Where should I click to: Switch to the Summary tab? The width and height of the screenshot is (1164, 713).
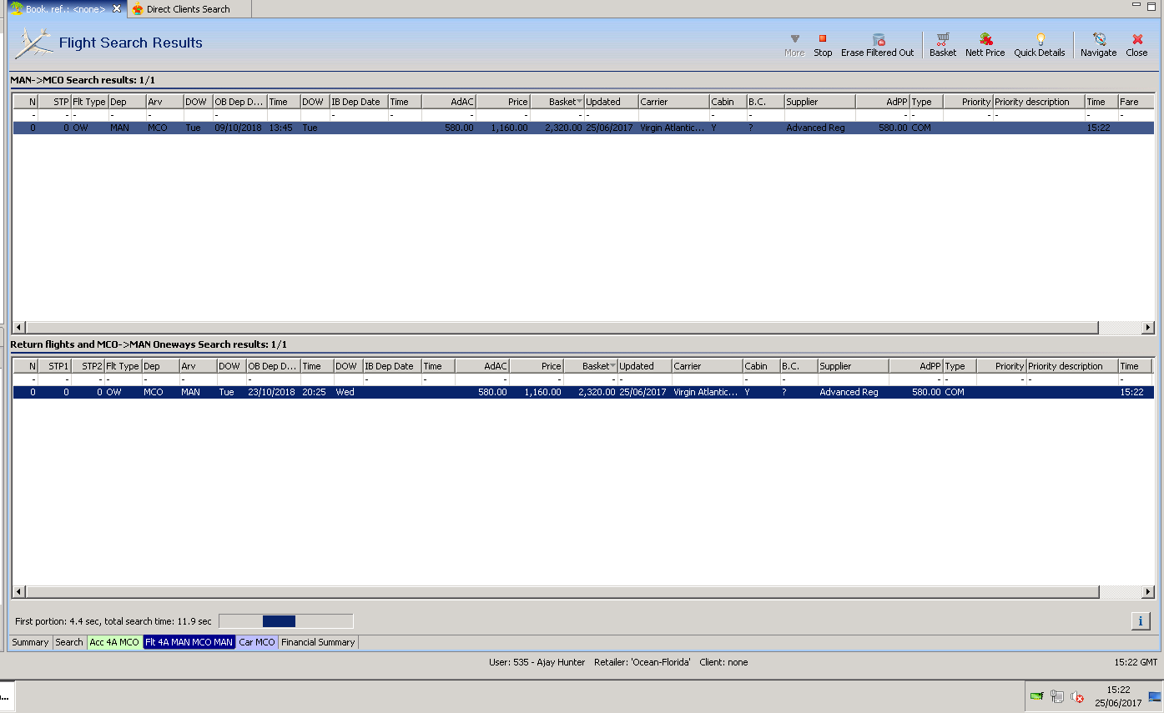coord(30,642)
